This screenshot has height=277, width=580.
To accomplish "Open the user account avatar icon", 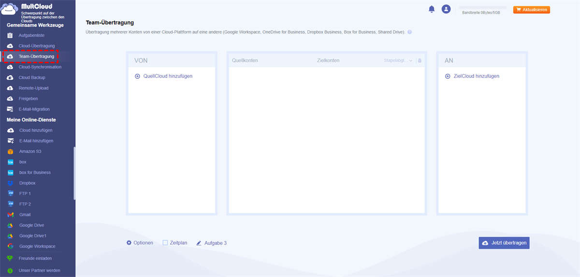I will (446, 9).
